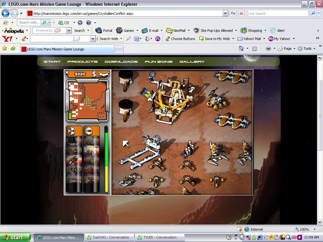Click the minimap top scroll handle
This screenshot has height=242, width=323.
[87, 81]
